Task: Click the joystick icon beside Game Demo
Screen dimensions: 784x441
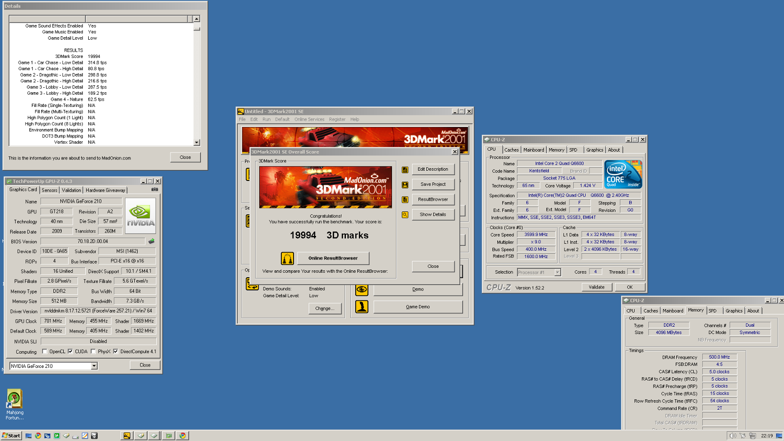Action: [362, 307]
